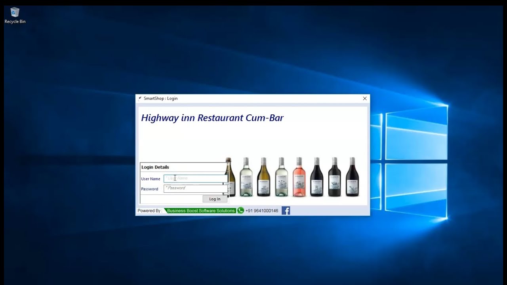Select the golden-yellow wine bottle image
This screenshot has height=285, width=507.
tap(263, 177)
